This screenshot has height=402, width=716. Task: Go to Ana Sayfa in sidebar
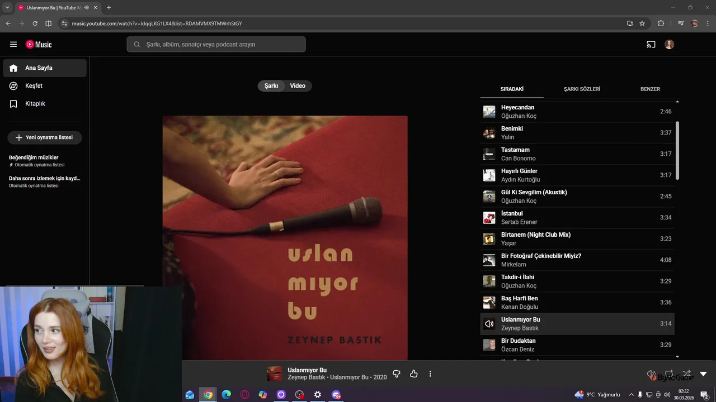click(45, 68)
